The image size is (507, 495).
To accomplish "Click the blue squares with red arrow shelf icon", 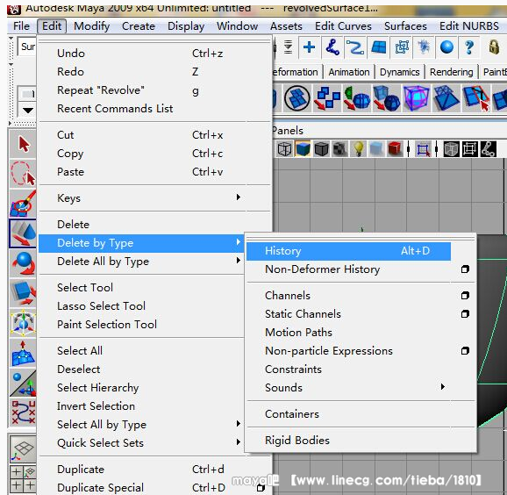I will pos(327,98).
